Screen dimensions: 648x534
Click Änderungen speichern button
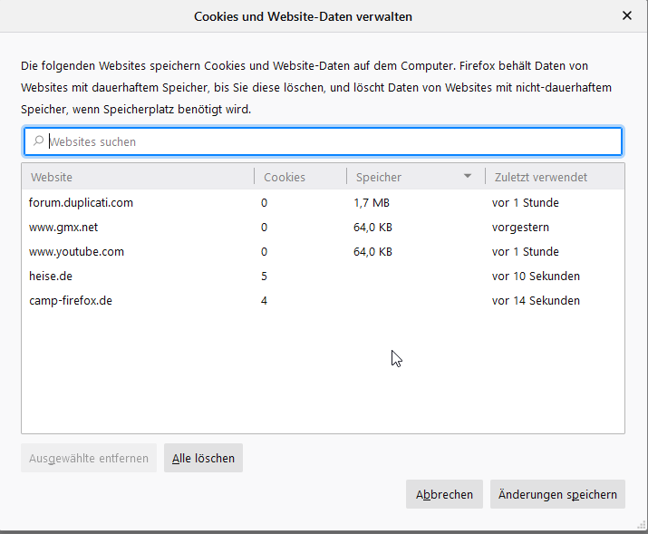(x=557, y=494)
